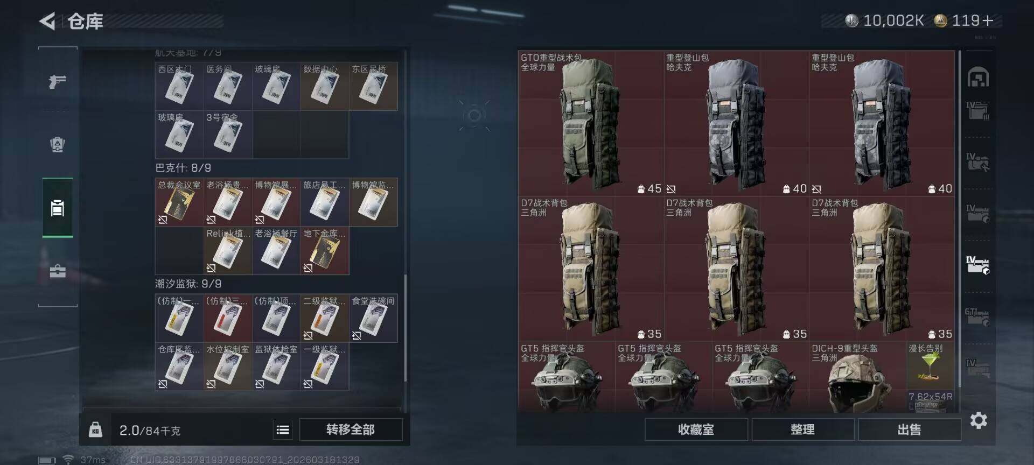Viewport: 1034px width, 465px height.
Task: Switch to the GTI storage box tab
Action: [977, 316]
